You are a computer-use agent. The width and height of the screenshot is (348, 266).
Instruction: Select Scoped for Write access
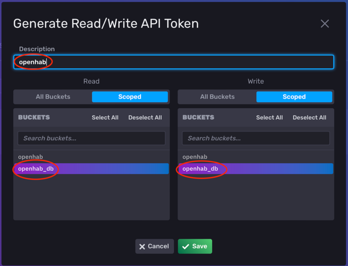[294, 97]
